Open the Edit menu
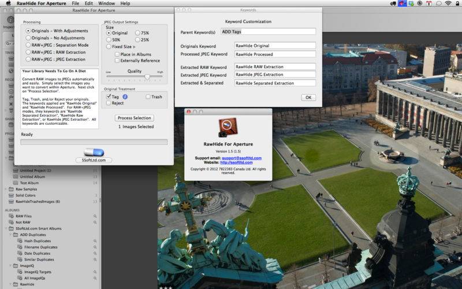The height and width of the screenshot is (289, 462). click(x=89, y=3)
